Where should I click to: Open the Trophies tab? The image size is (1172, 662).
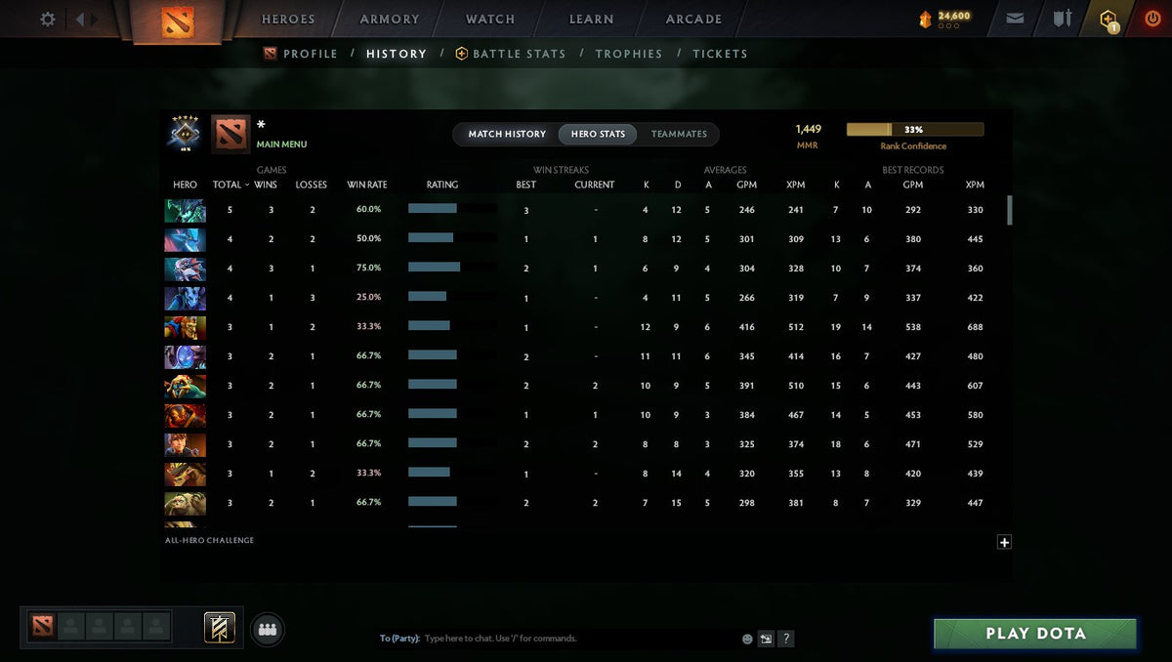[x=629, y=54]
